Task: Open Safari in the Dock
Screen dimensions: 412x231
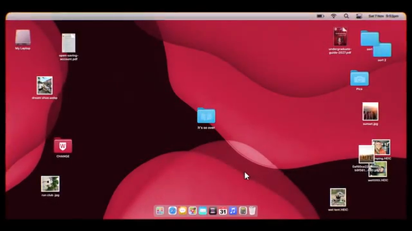Action: click(x=173, y=211)
